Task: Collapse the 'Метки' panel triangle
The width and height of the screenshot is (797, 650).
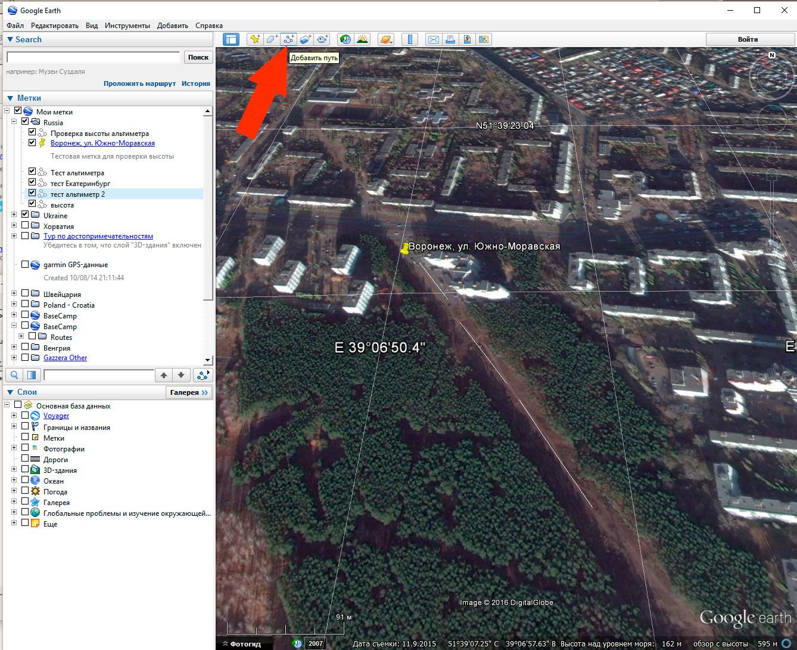Action: 10,98
